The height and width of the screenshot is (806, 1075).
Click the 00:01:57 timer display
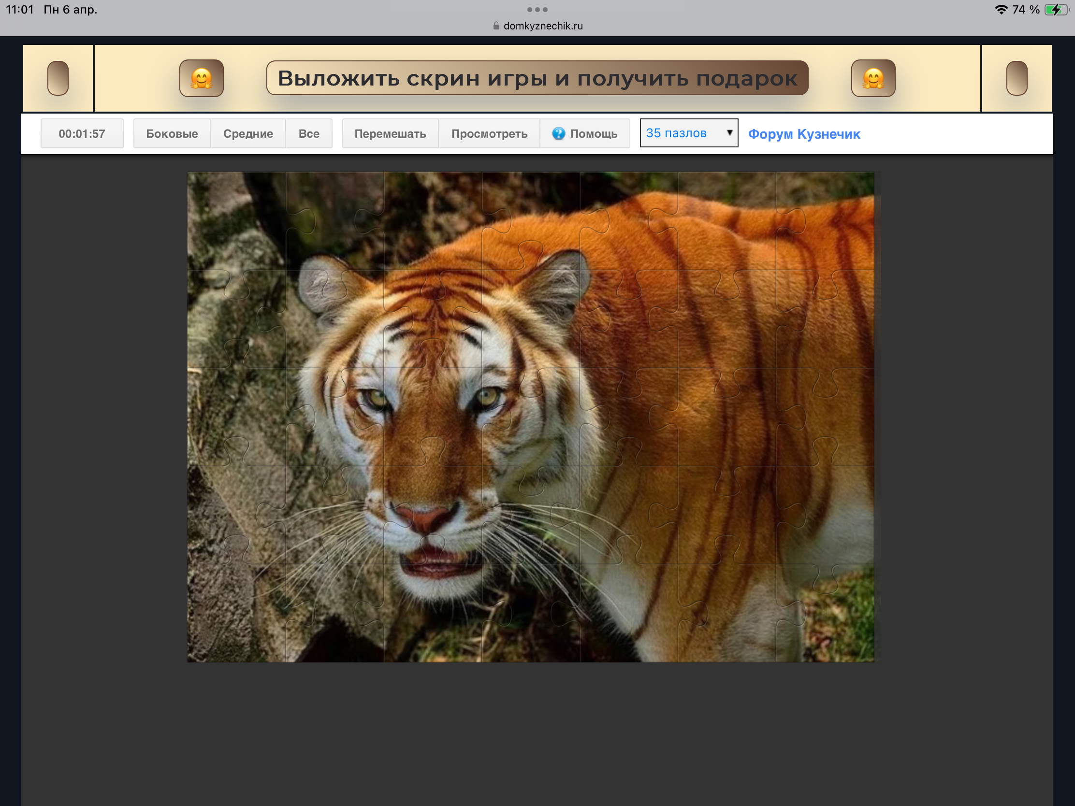point(82,133)
